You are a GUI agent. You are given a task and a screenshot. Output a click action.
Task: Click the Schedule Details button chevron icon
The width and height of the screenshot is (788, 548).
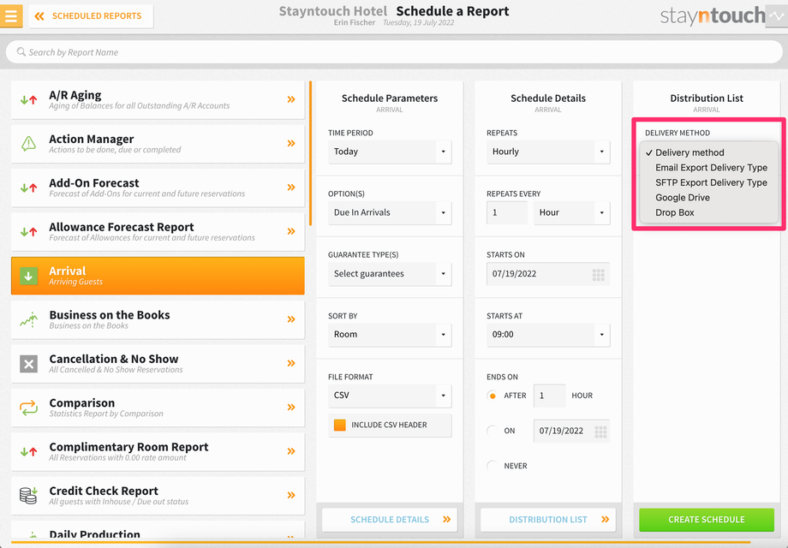click(x=446, y=520)
